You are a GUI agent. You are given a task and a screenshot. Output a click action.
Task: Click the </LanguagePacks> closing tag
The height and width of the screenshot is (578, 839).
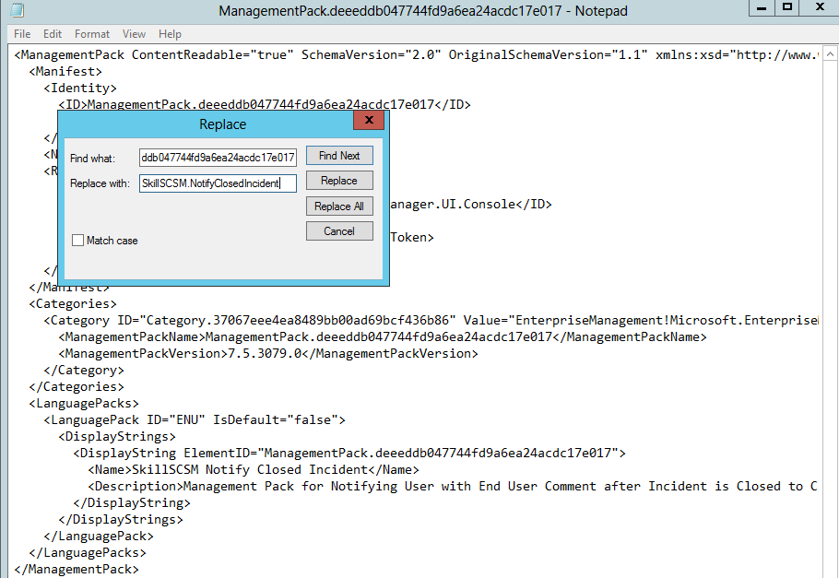point(88,552)
